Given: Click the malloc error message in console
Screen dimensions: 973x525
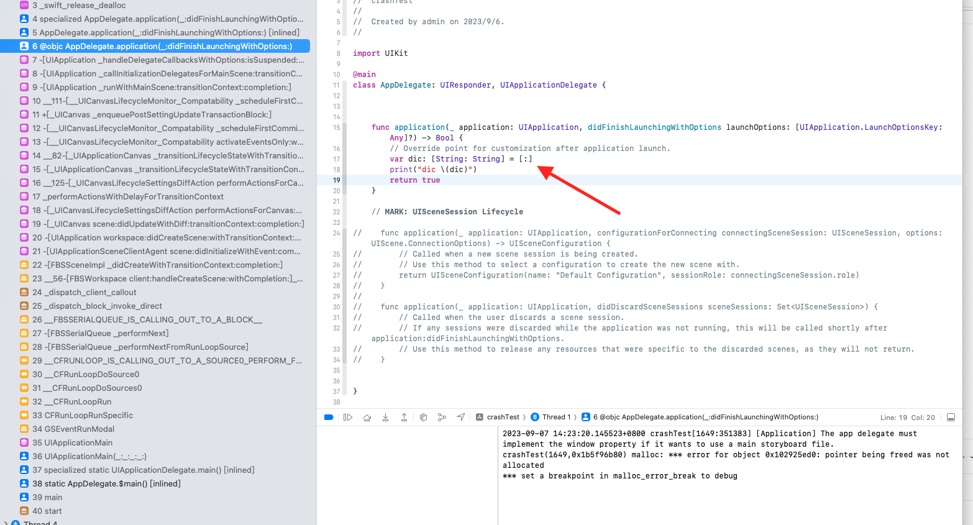Looking at the screenshot, I should (x=726, y=460).
